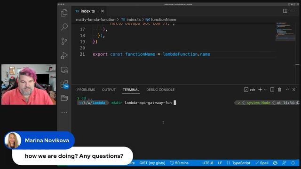Kill terminal with trash icon

coord(279,90)
